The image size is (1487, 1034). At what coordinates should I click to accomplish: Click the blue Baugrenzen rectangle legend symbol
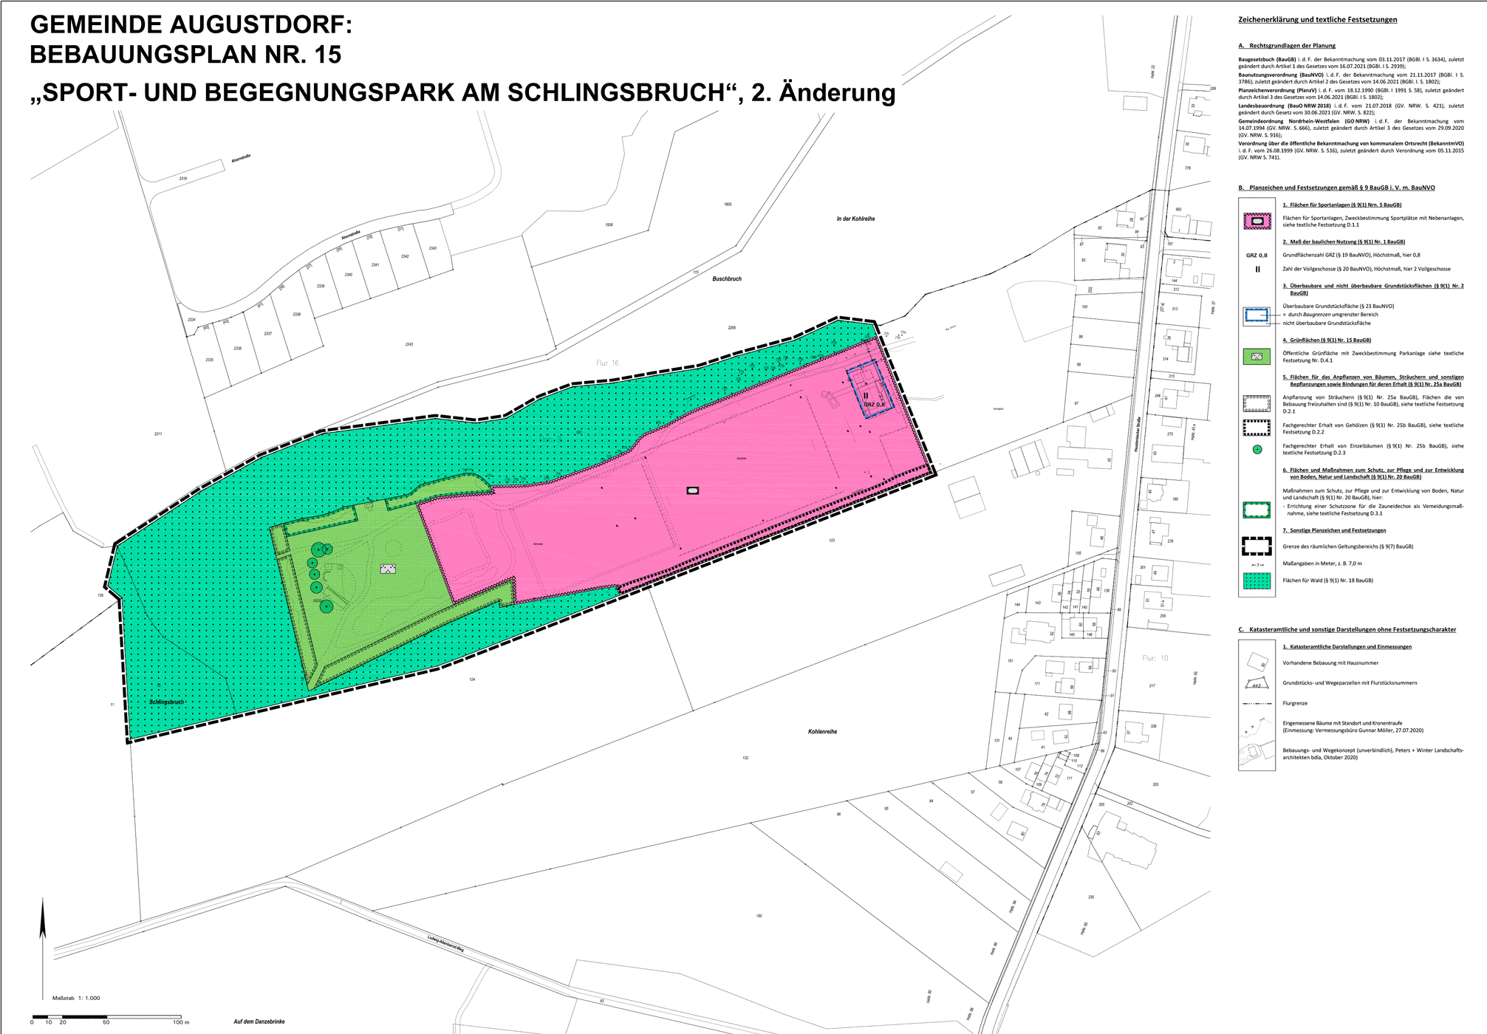click(x=1257, y=316)
